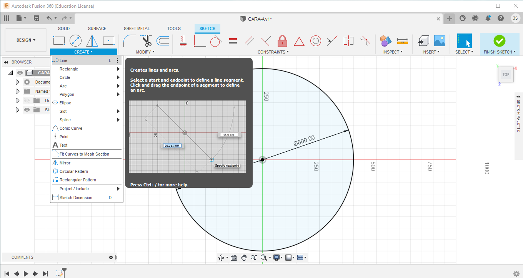Select the 2-Point Rectangle tool icon
This screenshot has width=523, height=278.
(x=59, y=40)
